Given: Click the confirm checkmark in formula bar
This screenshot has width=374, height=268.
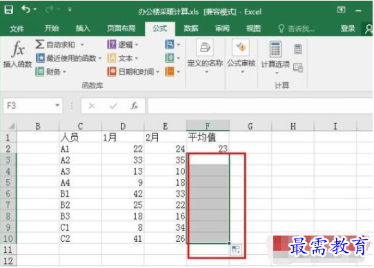Looking at the screenshot, I should (113, 106).
